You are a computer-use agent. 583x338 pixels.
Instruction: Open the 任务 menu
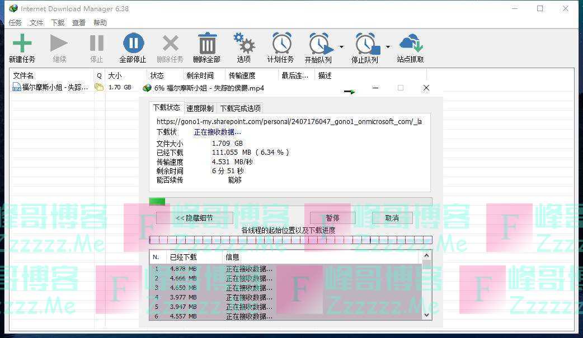(x=15, y=23)
